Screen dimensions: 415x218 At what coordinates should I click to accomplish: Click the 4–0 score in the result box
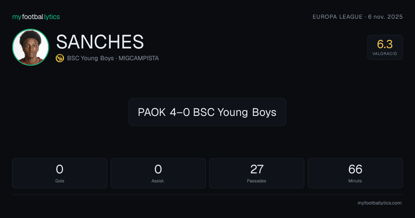[180, 112]
